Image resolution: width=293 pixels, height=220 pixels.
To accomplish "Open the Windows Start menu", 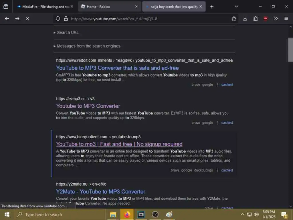I will (x=7, y=214).
